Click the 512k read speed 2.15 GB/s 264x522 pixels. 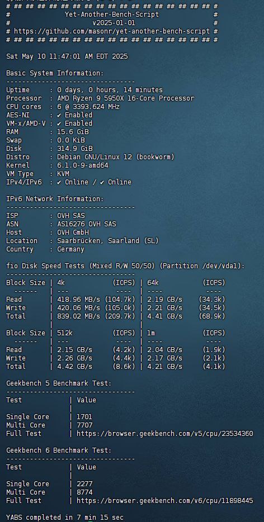[x=74, y=349]
